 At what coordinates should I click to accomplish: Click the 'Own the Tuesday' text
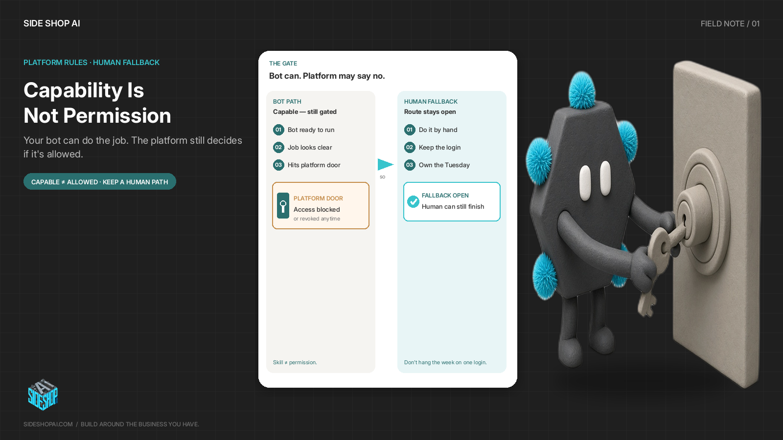pos(444,165)
